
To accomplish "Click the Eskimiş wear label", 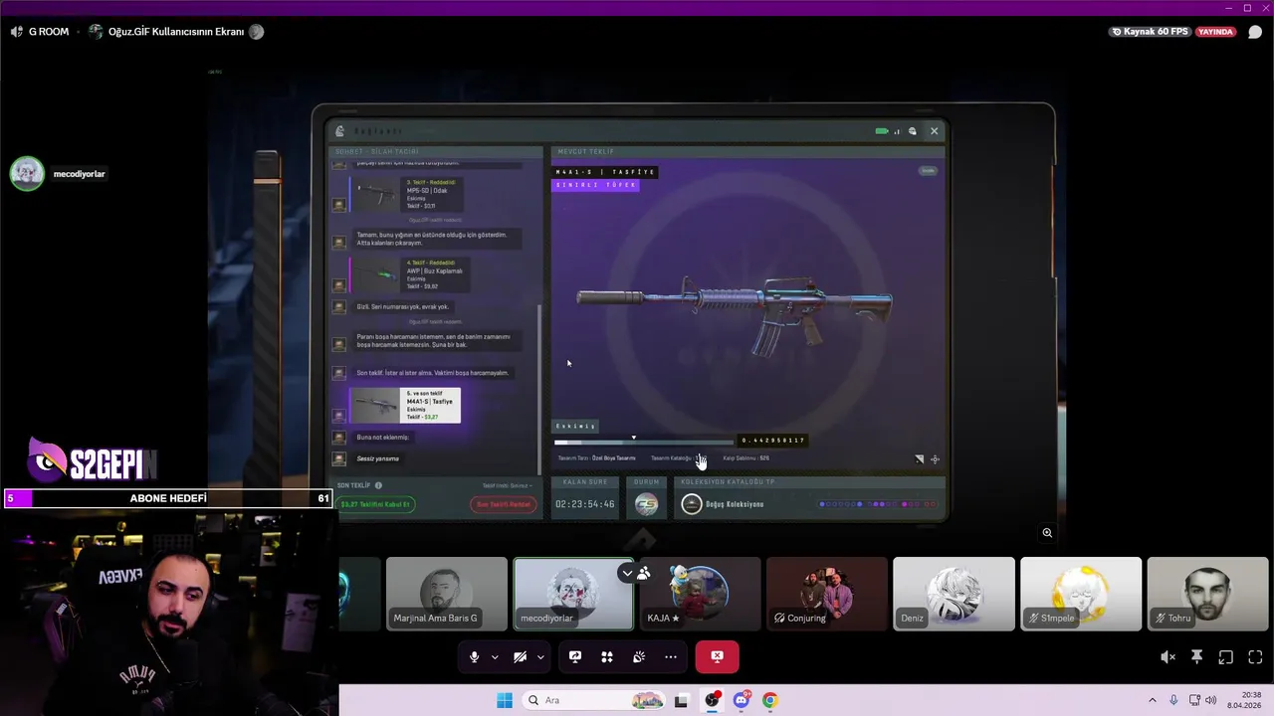I will coord(576,427).
